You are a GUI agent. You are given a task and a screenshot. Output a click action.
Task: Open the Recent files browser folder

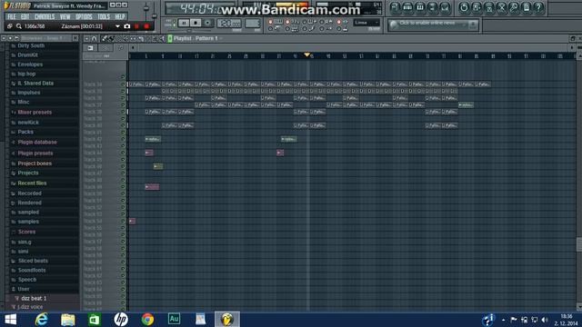tap(32, 183)
